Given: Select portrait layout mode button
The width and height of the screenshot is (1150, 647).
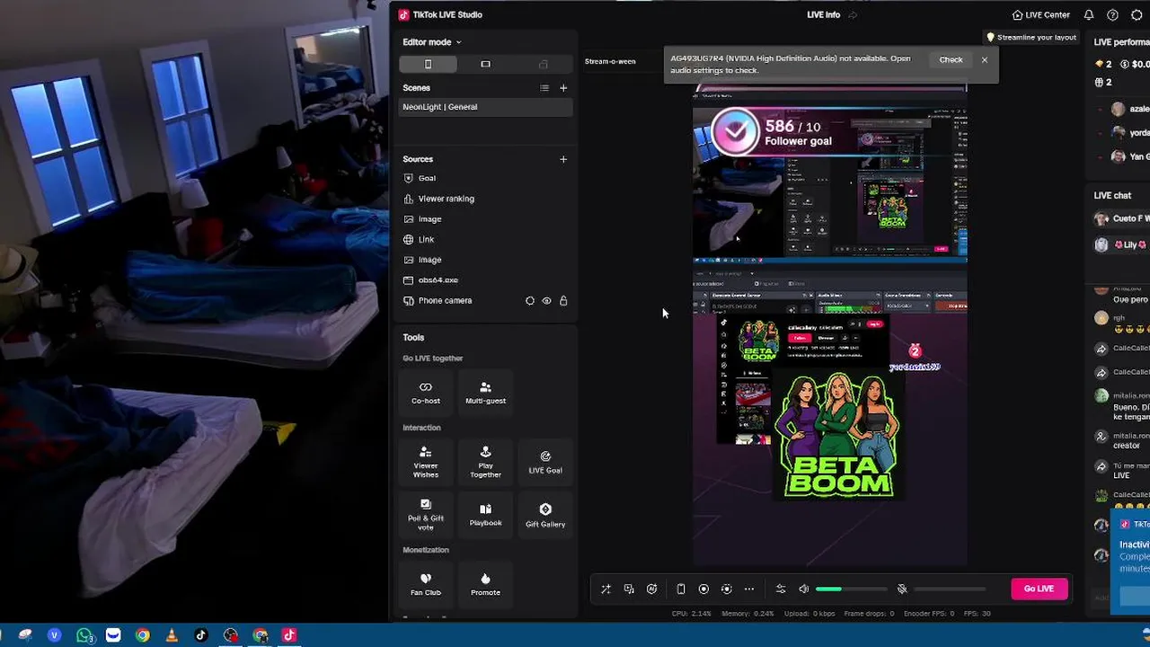Looking at the screenshot, I should (x=428, y=64).
